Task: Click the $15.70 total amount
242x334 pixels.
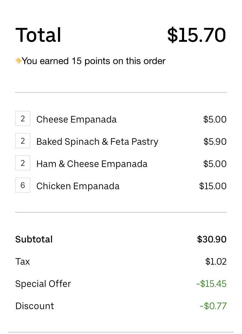Action: 196,35
